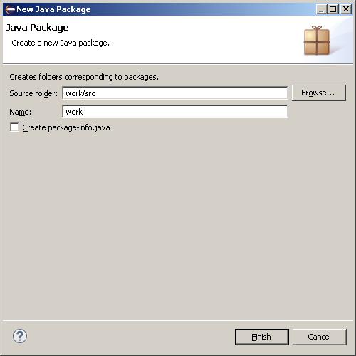Focus the Source folder text field

pyautogui.click(x=175, y=93)
